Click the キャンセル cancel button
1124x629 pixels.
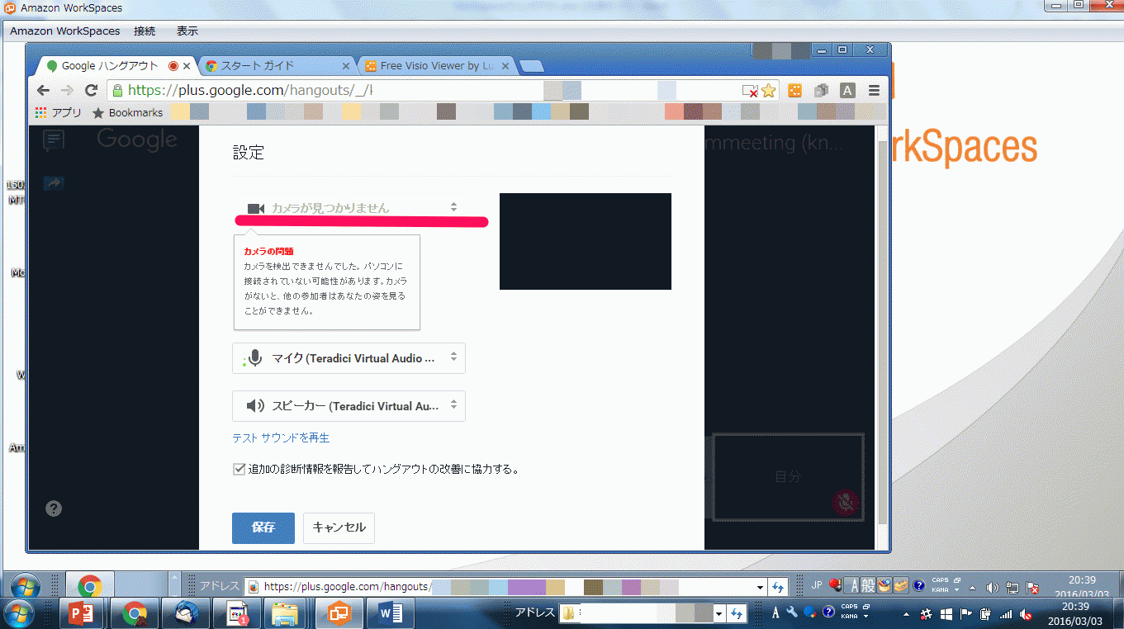coord(339,528)
